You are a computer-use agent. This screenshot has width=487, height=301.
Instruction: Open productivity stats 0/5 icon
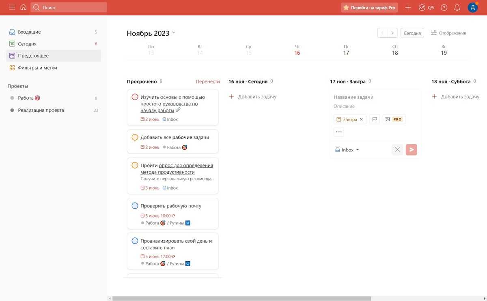pos(426,8)
